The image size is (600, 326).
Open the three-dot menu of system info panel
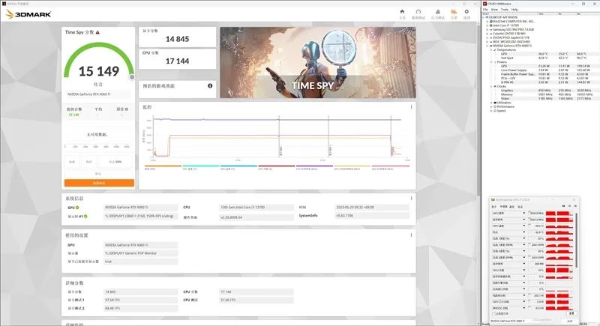411,199
